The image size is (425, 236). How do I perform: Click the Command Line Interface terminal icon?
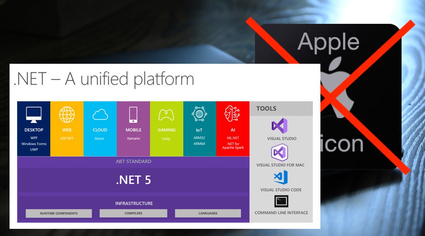(x=281, y=201)
